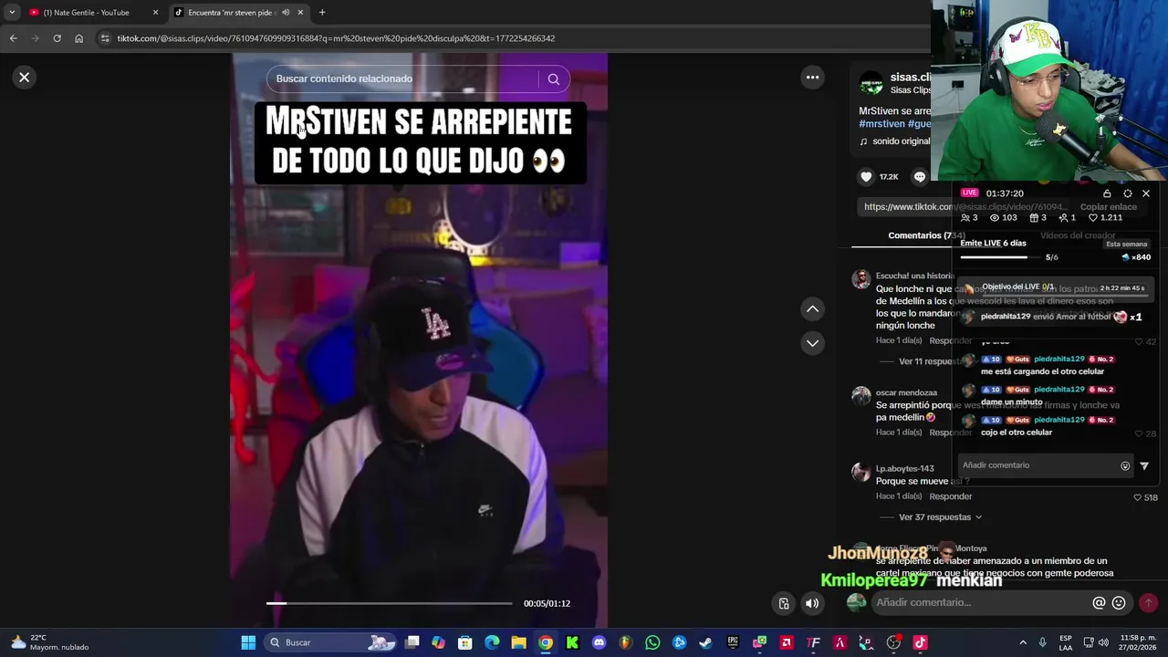Image resolution: width=1168 pixels, height=657 pixels.
Task: Go to the next video arrow
Action: [x=812, y=343]
